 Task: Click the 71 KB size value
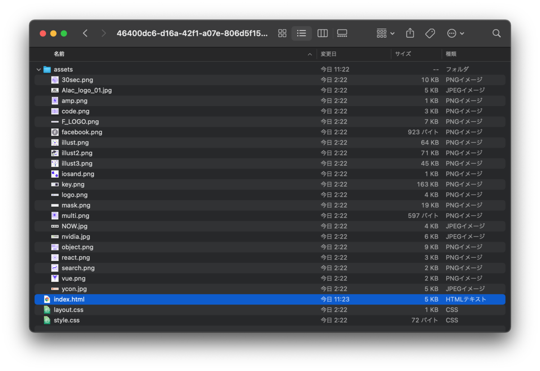430,153
